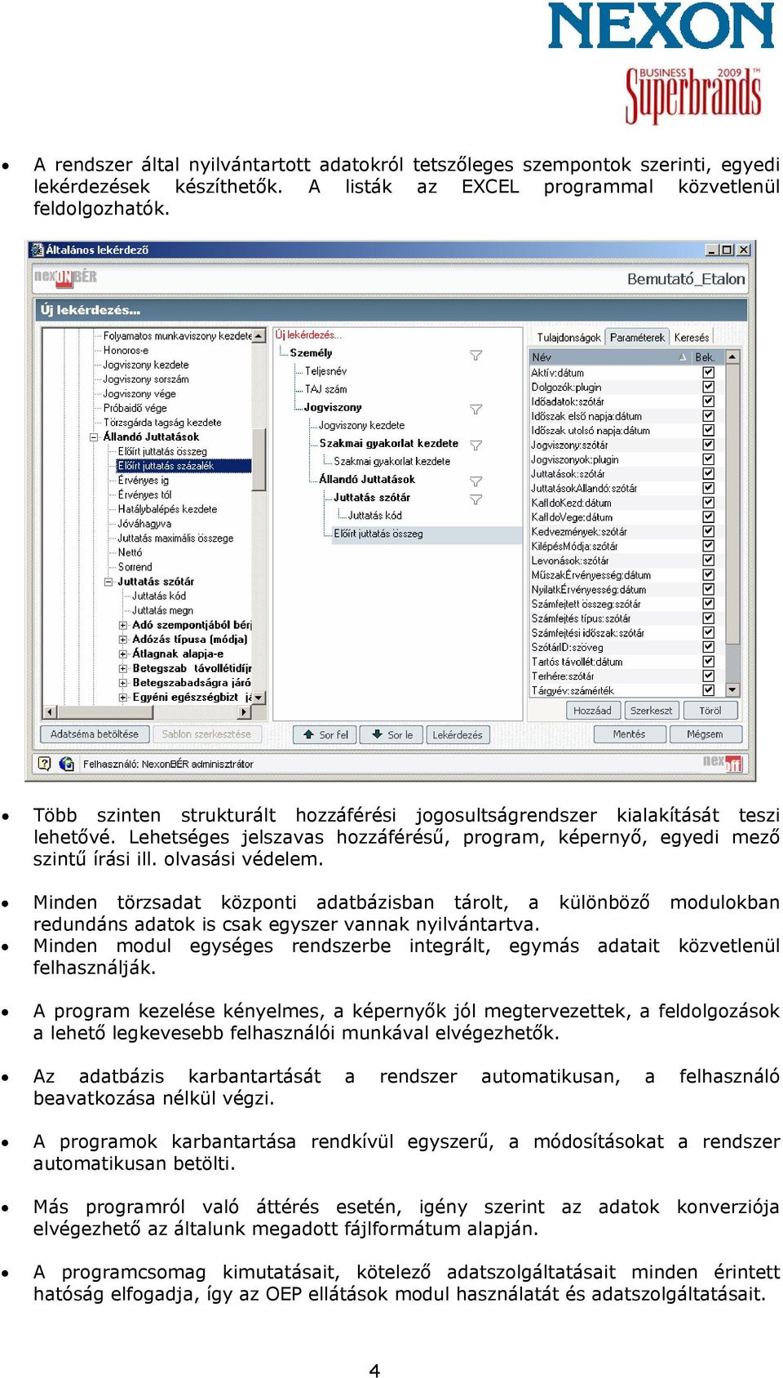This screenshot has height=1378, width=783.
Task: Expand the Betegszabadságra járó node
Action: [123, 683]
